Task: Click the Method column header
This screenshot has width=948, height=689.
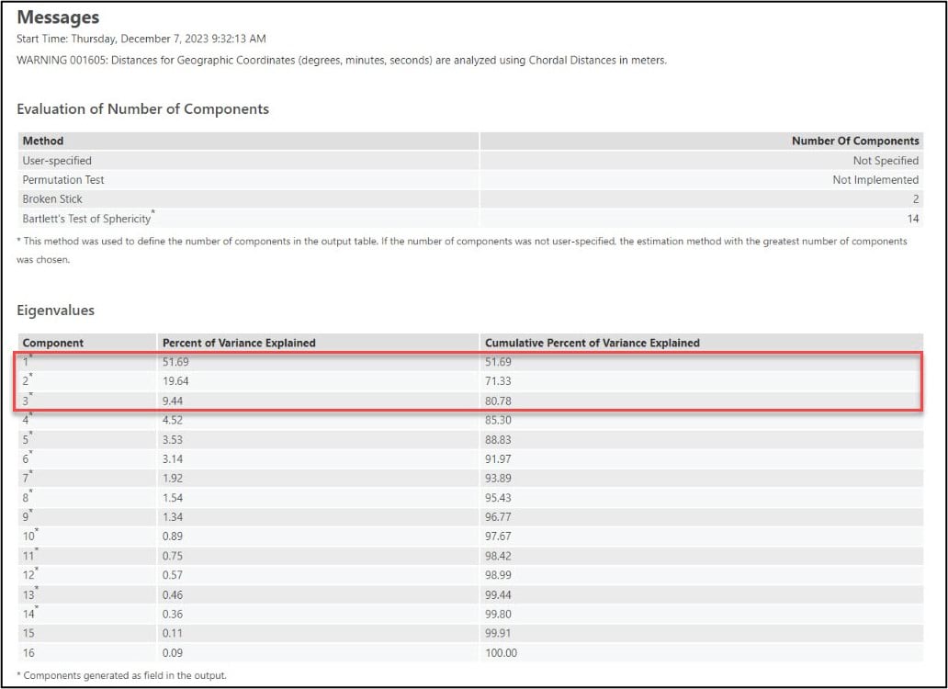Action: tap(43, 141)
